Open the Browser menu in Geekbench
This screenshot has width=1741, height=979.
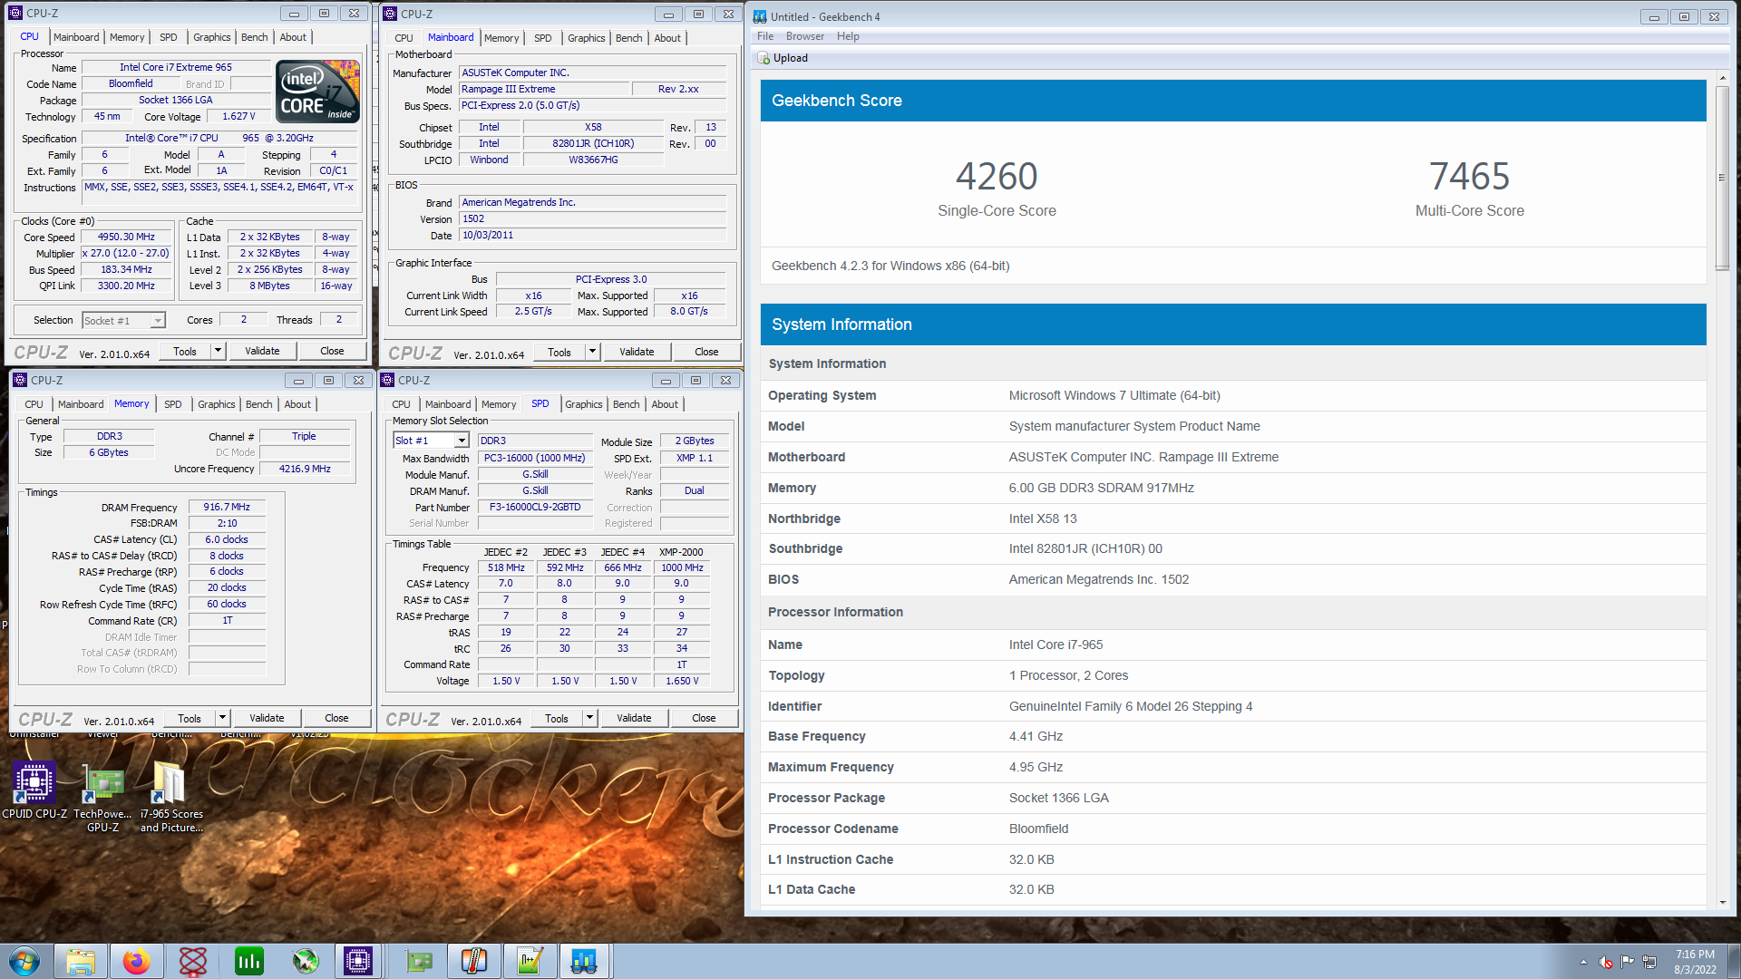805,36
